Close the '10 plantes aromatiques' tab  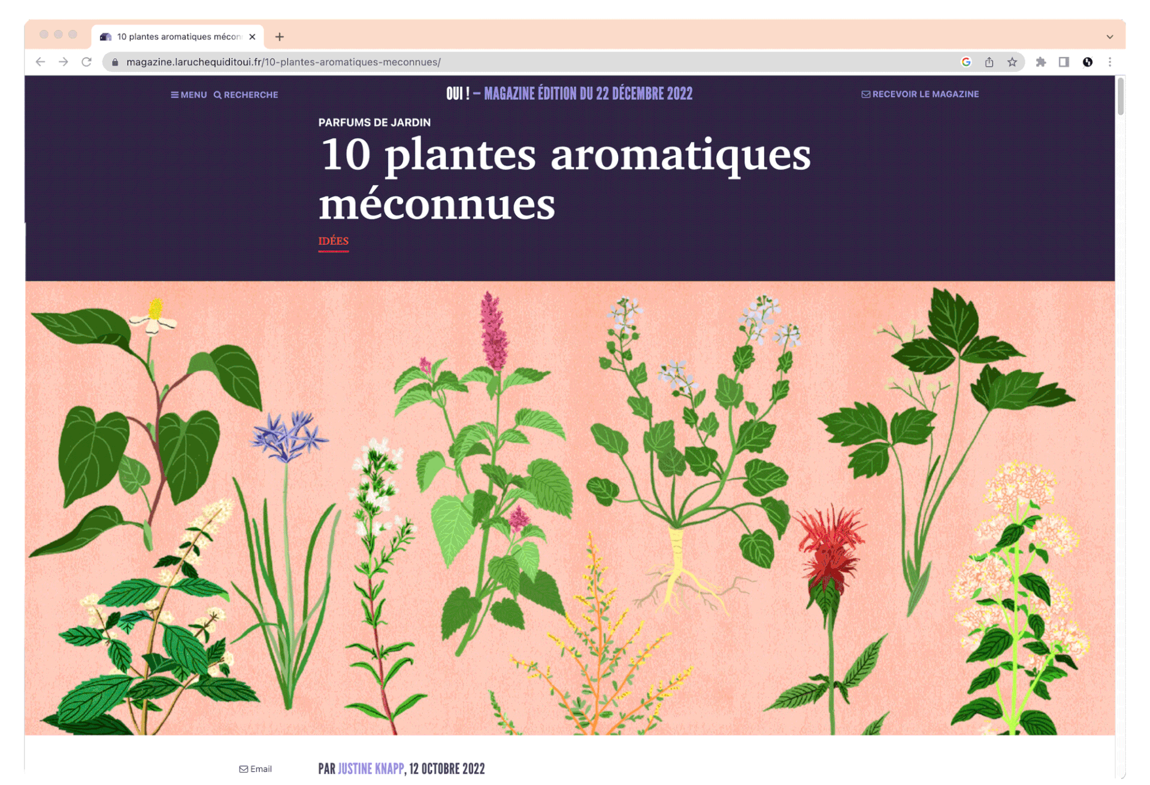[x=252, y=37]
